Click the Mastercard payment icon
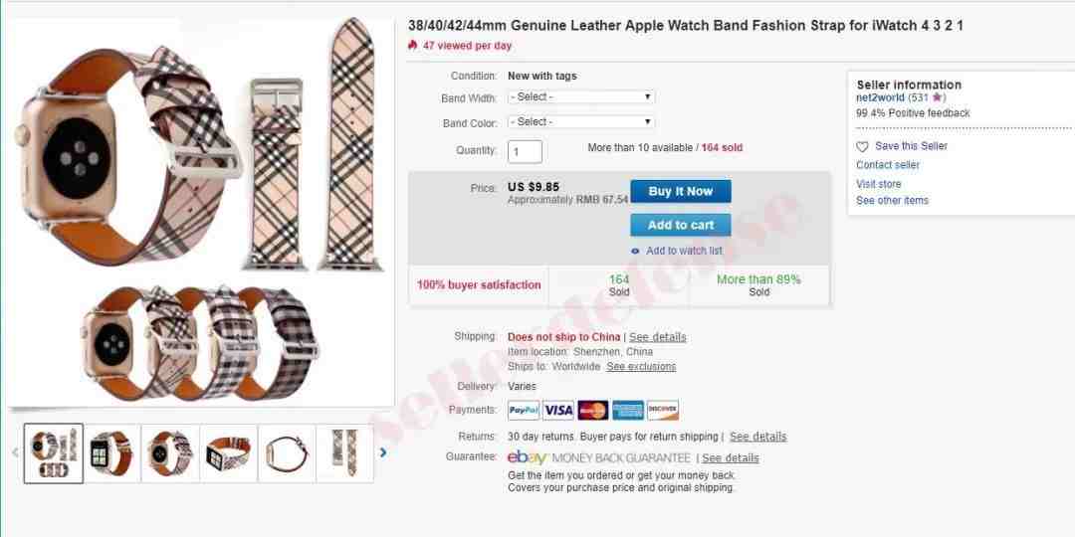The width and height of the screenshot is (1075, 537). (x=593, y=411)
